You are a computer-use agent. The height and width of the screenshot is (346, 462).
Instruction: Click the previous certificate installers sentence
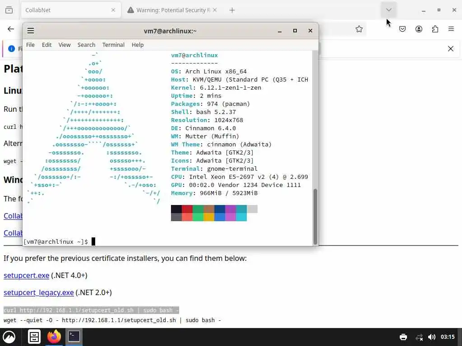click(x=125, y=258)
